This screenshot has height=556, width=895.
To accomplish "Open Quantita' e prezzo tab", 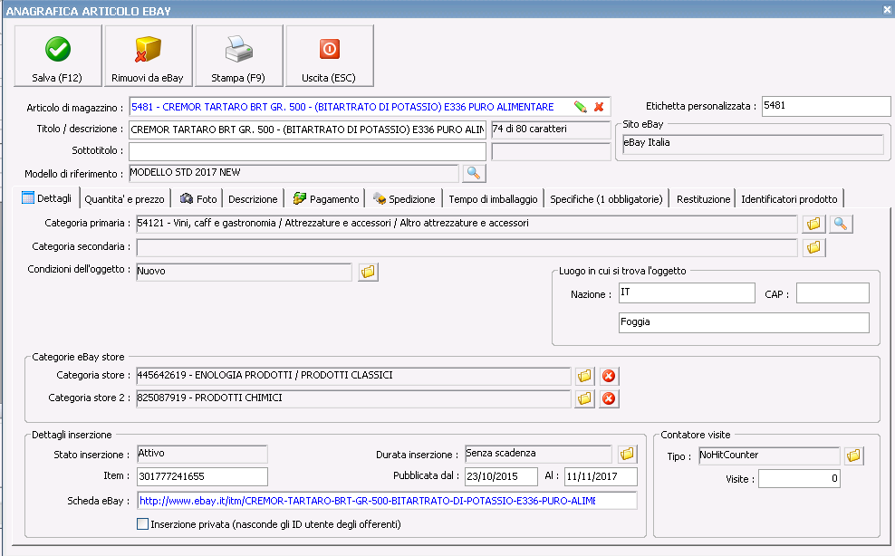I will [124, 199].
